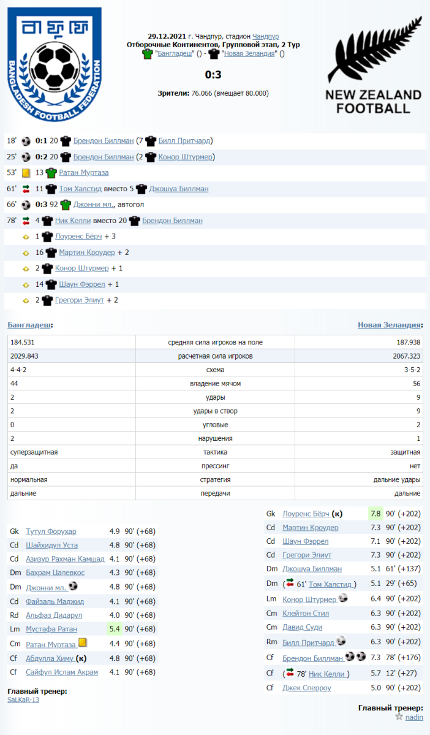
Task: Open Файзаль Маджид player link
Action: point(55,601)
